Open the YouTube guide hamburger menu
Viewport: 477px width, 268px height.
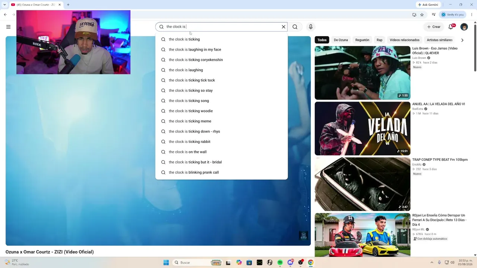[x=8, y=27]
